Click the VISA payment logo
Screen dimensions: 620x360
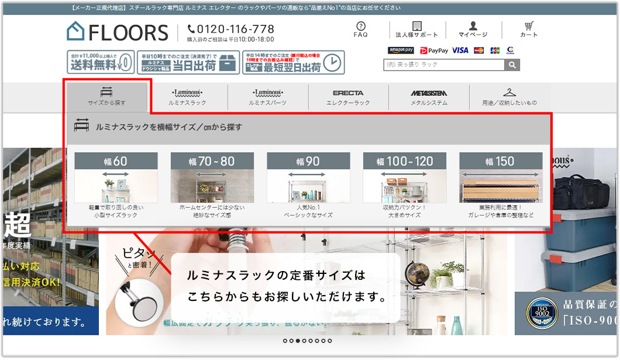pos(460,50)
